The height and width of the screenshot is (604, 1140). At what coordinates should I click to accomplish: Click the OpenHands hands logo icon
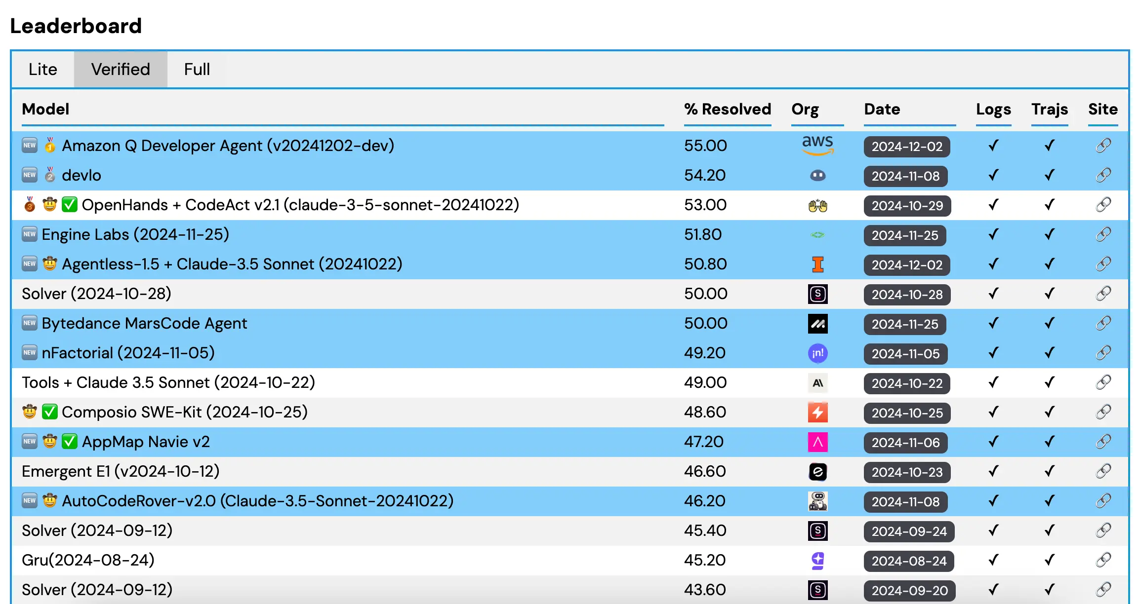coord(817,205)
